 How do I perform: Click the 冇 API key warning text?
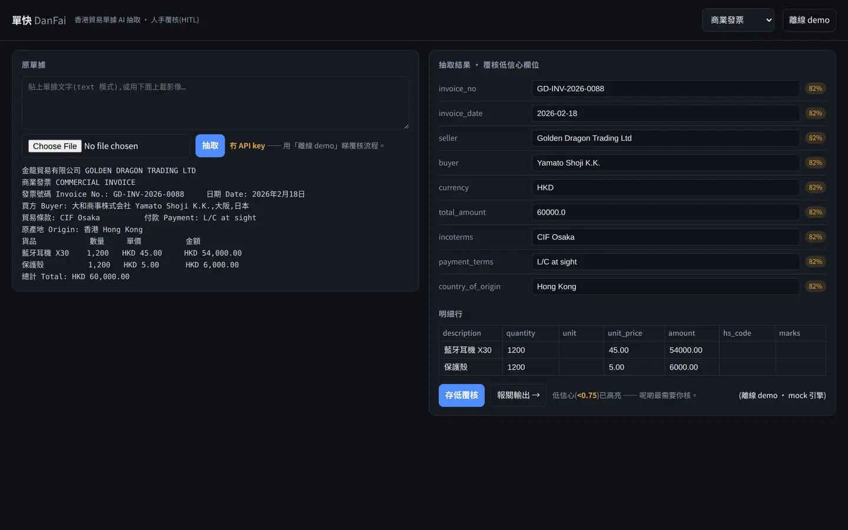click(247, 145)
